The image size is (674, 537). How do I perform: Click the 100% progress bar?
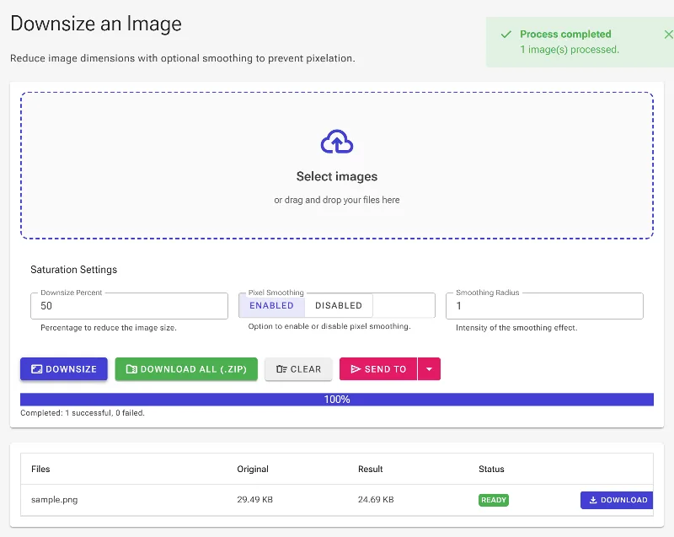click(x=336, y=400)
